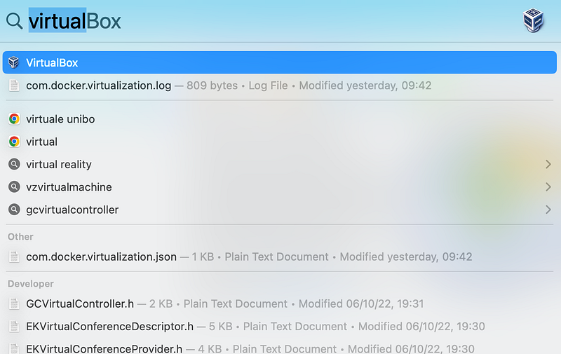
Task: Click the VirtualBox app icon in top result
Action: 14,62
